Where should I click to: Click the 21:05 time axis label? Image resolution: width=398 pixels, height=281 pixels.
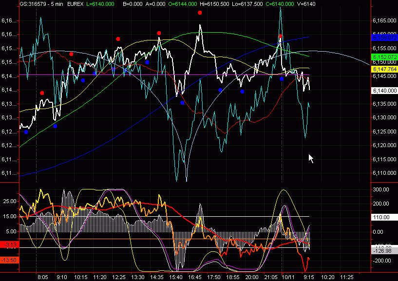tap(271, 277)
